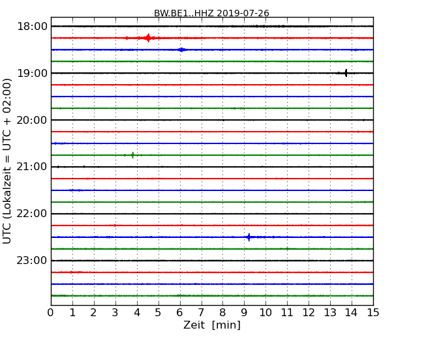The width and height of the screenshot is (424, 339).
Task: Select the 22:00 time label
Action: (32, 214)
